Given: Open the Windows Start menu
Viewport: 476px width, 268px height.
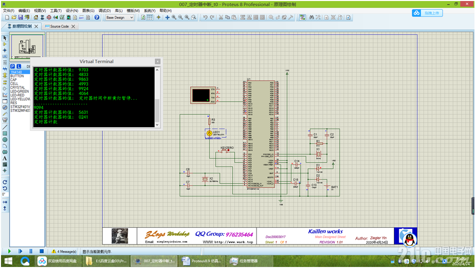Looking at the screenshot, I should pos(8,261).
